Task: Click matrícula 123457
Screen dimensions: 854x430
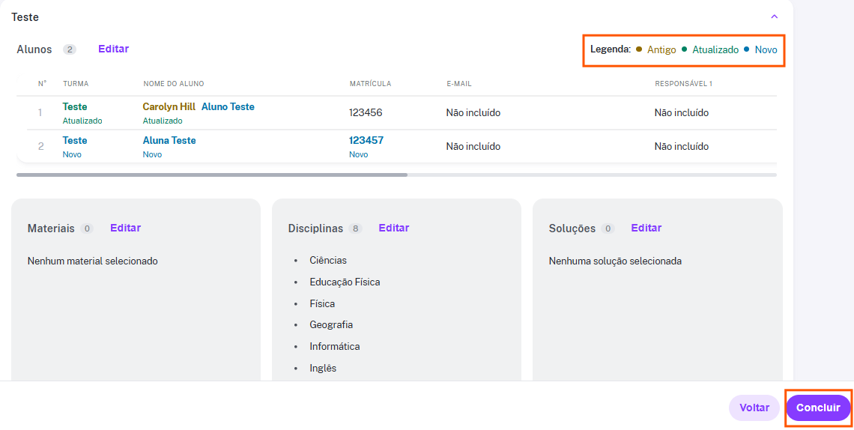Action: 366,140
